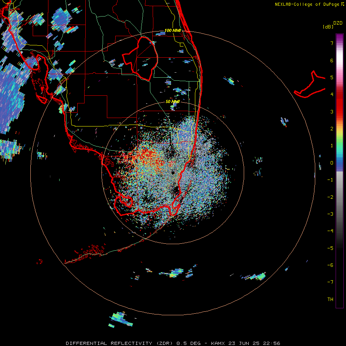The width and height of the screenshot is (346, 346).
Task: Select the -5 tick value on the scale
Action: tap(330, 248)
